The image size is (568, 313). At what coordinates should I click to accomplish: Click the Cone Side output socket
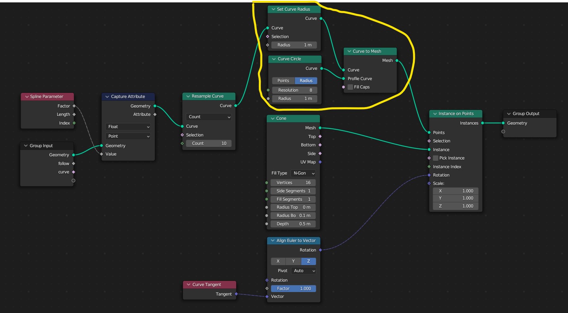point(320,154)
